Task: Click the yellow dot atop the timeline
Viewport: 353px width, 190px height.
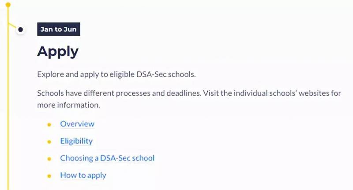Action: coord(8,5)
